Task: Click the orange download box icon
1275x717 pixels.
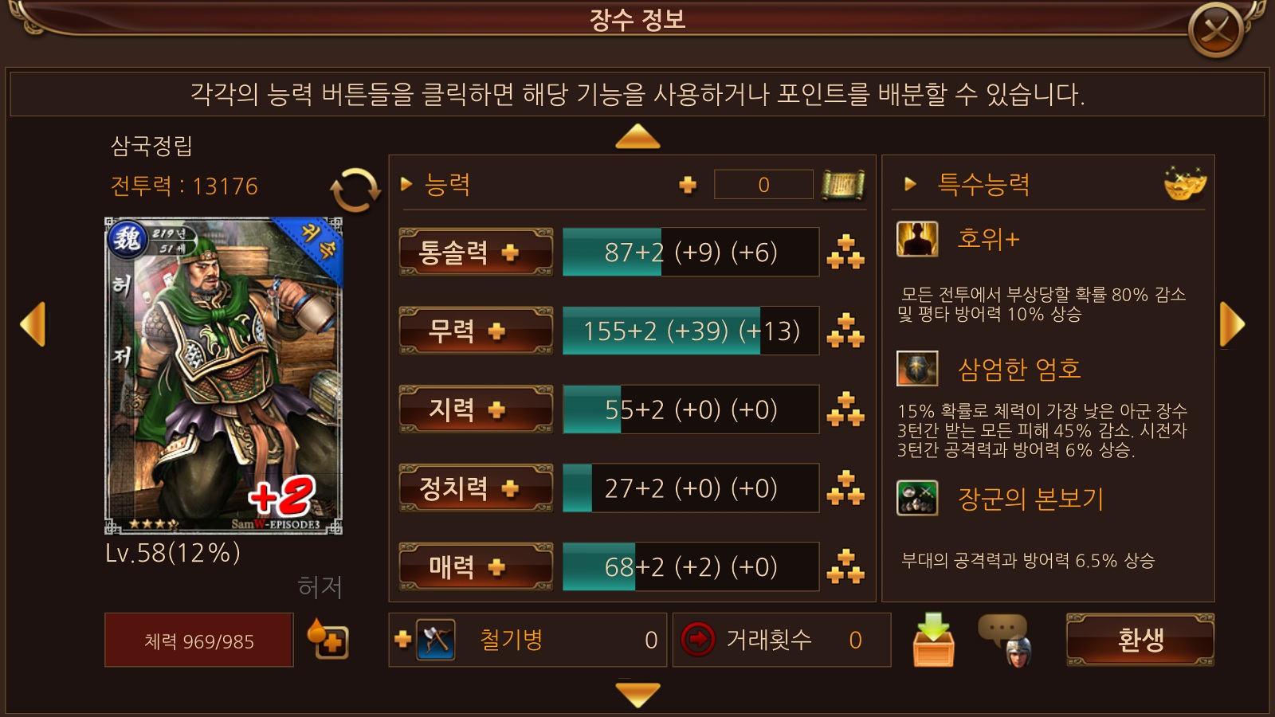Action: 933,640
